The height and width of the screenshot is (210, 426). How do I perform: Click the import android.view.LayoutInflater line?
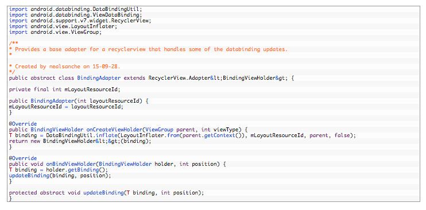(x=63, y=26)
